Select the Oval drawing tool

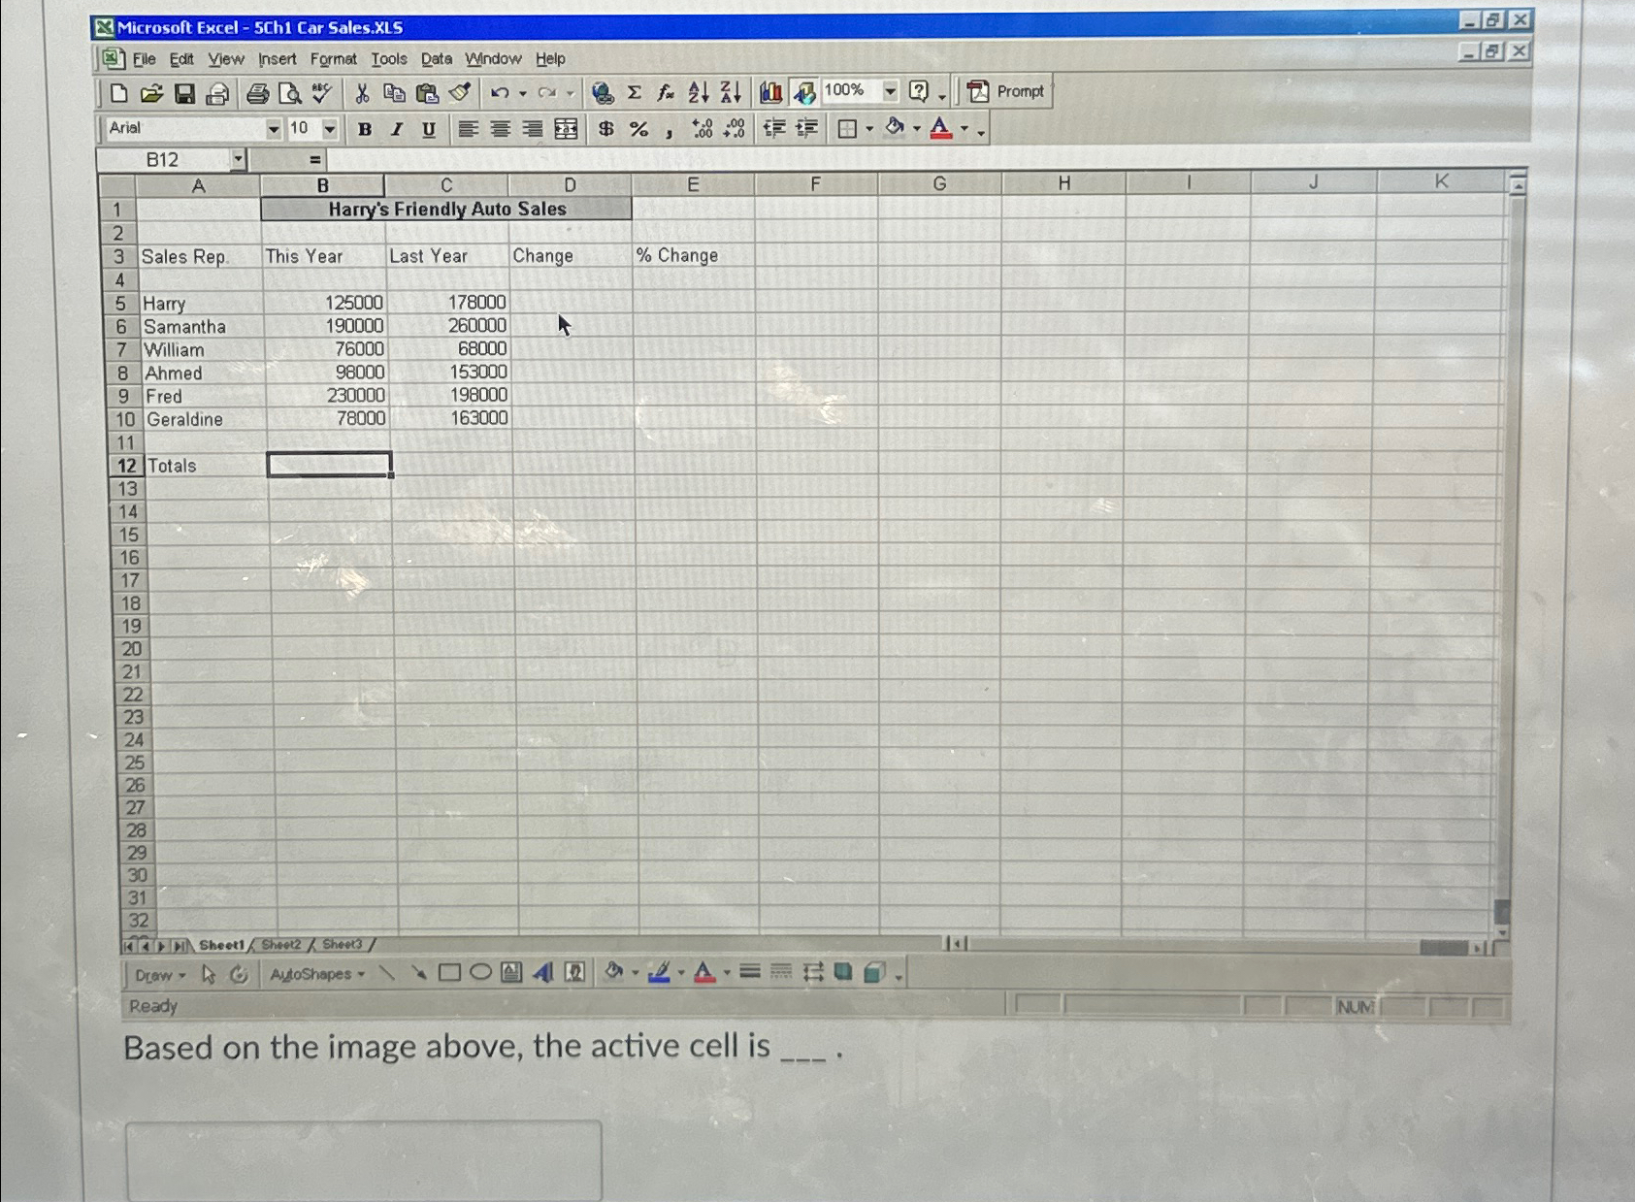click(x=480, y=972)
